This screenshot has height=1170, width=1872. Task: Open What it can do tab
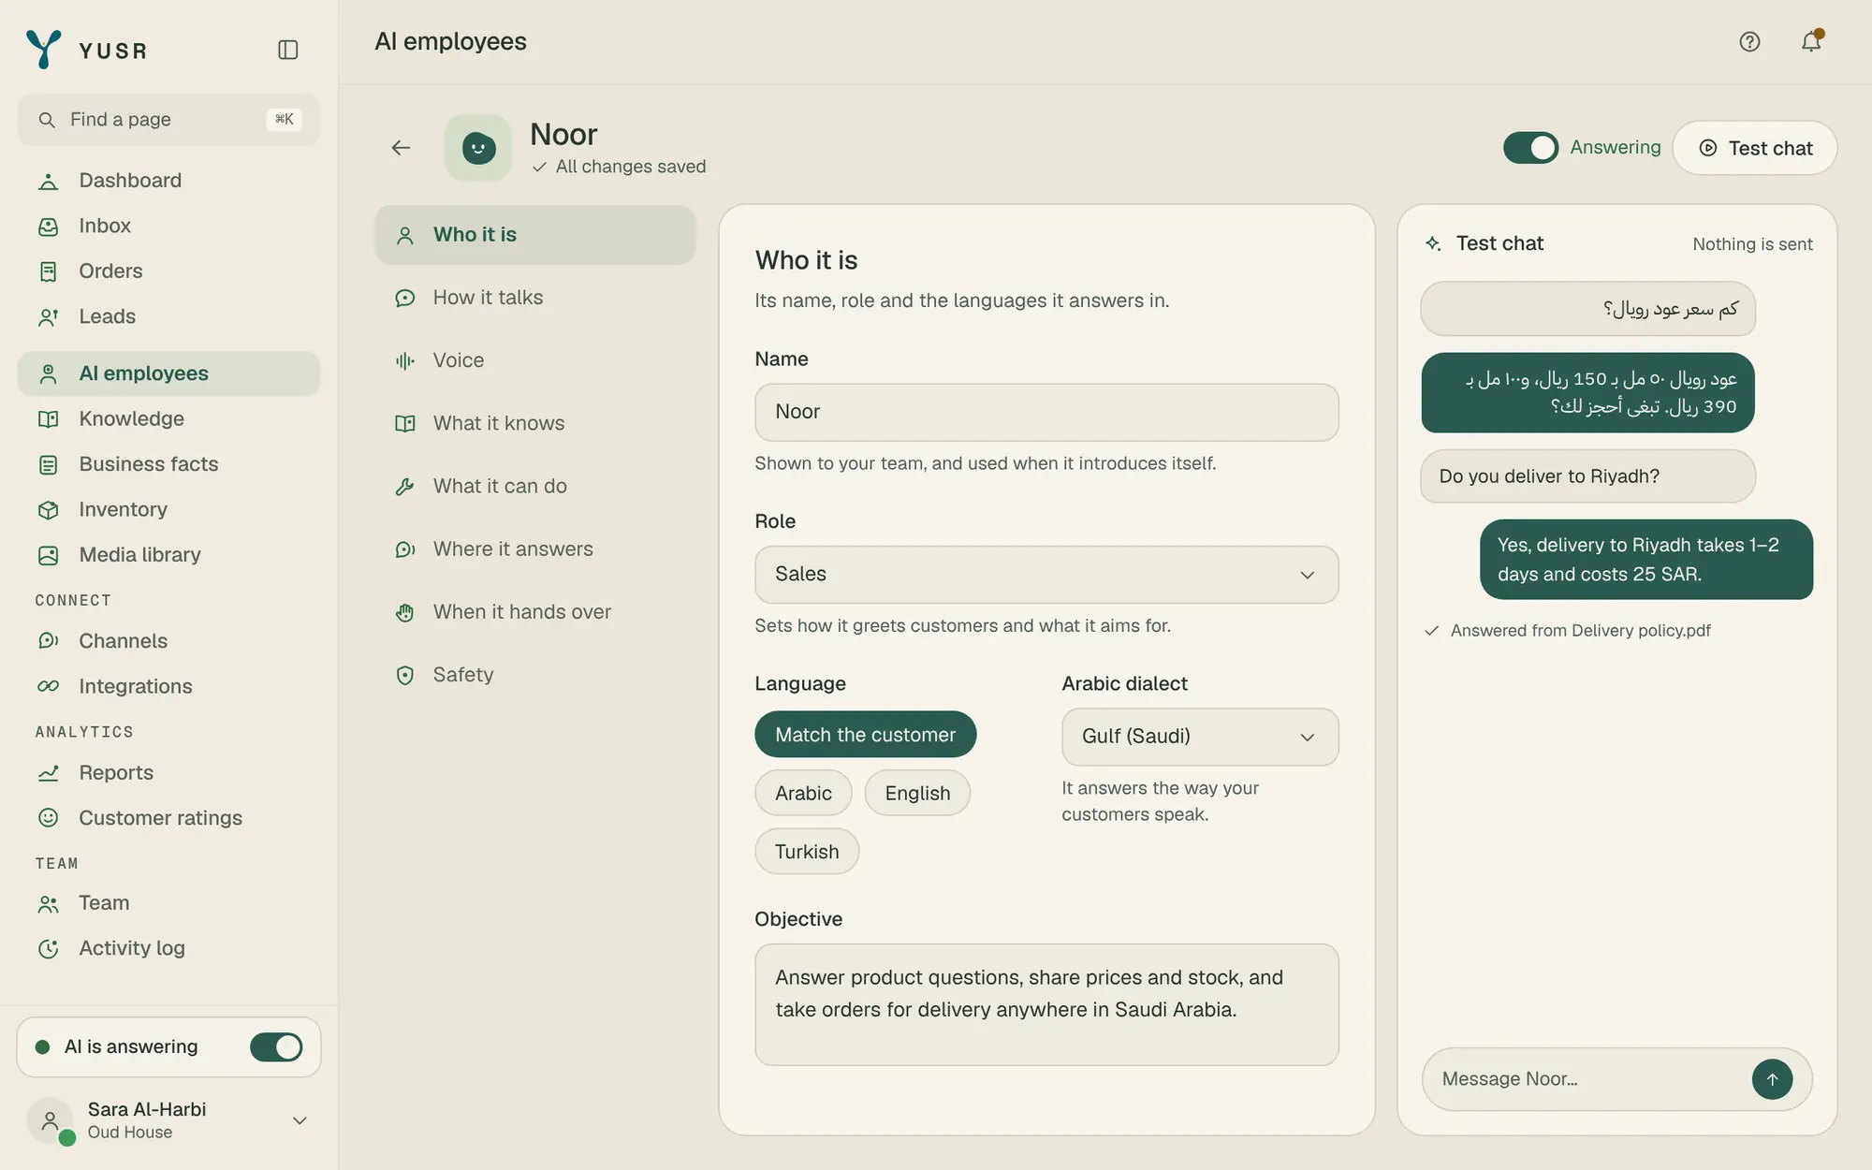pyautogui.click(x=535, y=486)
